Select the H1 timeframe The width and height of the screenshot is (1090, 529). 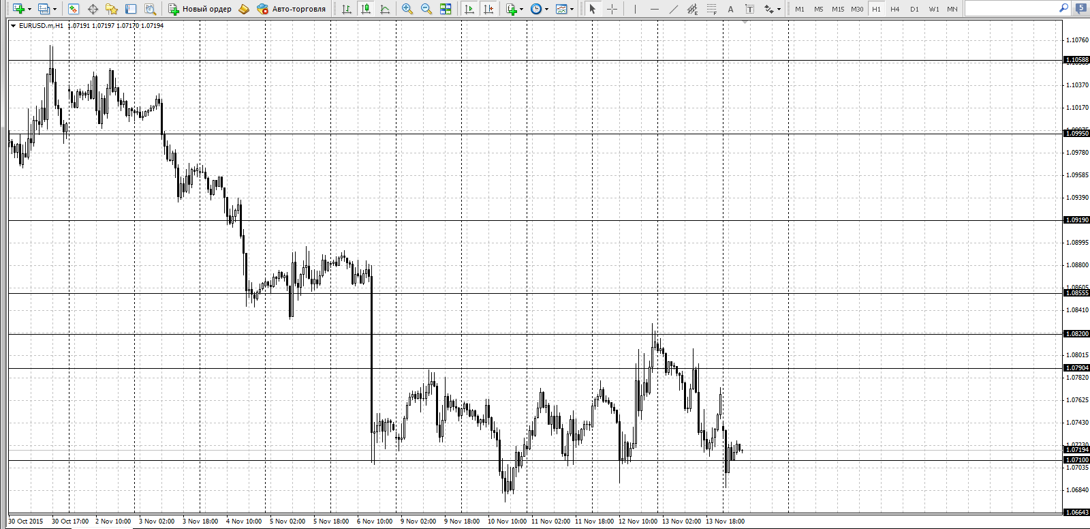pyautogui.click(x=876, y=9)
